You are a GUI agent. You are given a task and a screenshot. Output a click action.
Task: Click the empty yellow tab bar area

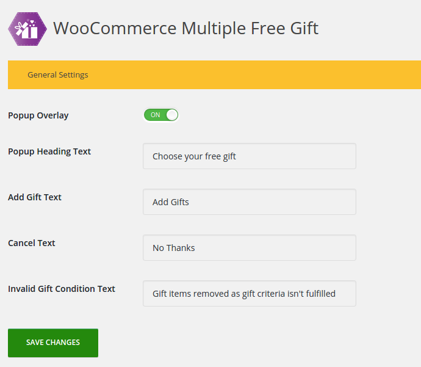[x=256, y=75]
